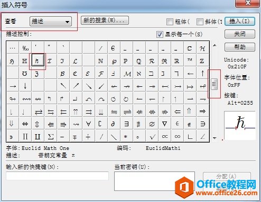Screen dimensions: 261x202
Task: Click the 插入(I) insert button
Action: click(240, 22)
